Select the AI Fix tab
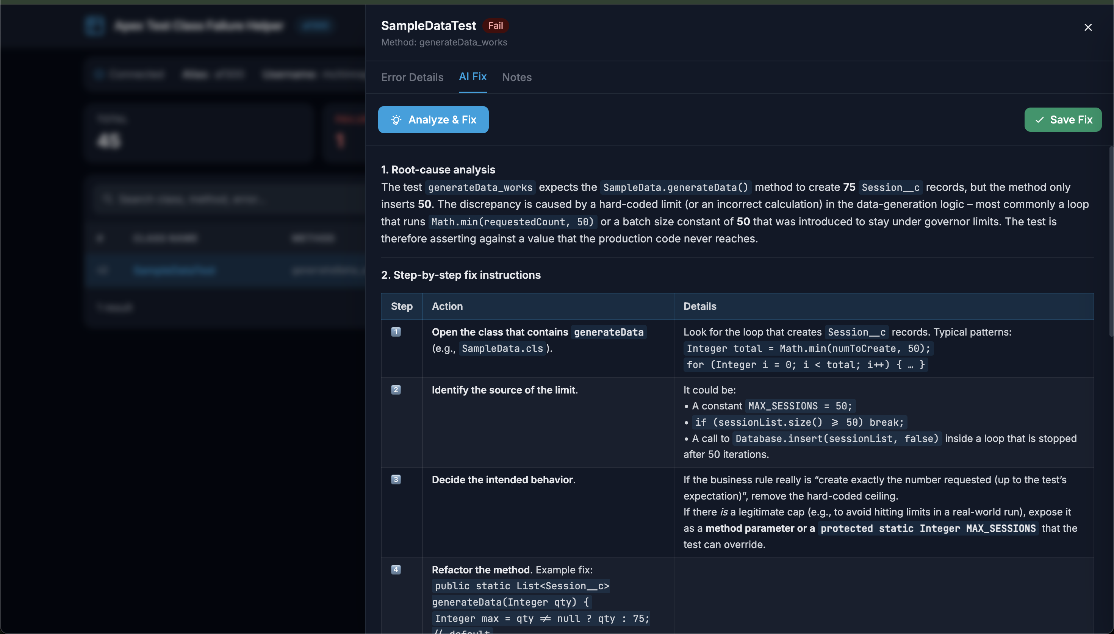Screen dimensions: 1114x634 point(473,77)
